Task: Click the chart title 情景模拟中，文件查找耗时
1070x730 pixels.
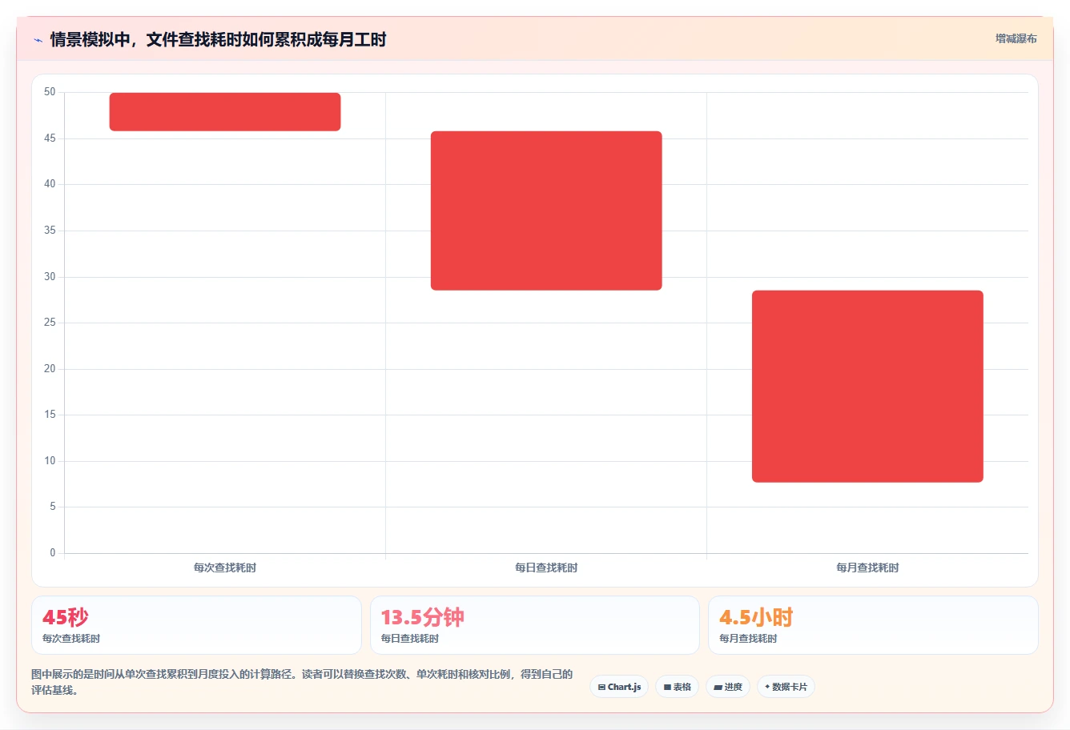Action: pyautogui.click(x=218, y=39)
